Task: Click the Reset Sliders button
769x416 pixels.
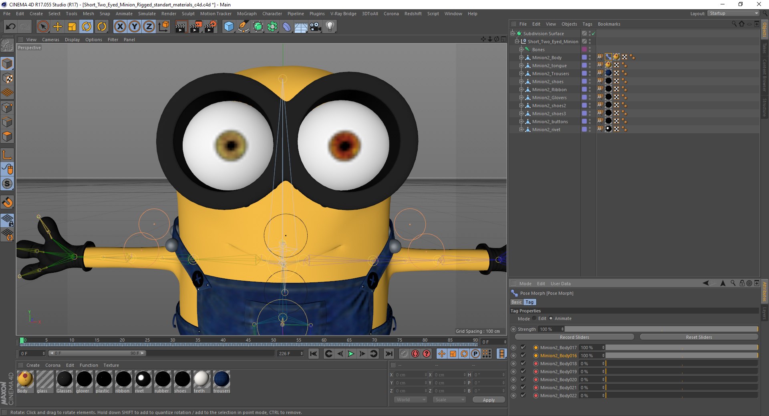Action: pos(699,337)
